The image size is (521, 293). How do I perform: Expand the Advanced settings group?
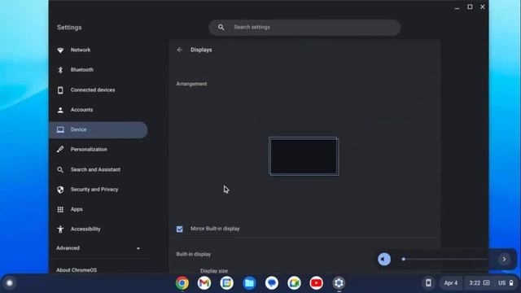[99, 248]
